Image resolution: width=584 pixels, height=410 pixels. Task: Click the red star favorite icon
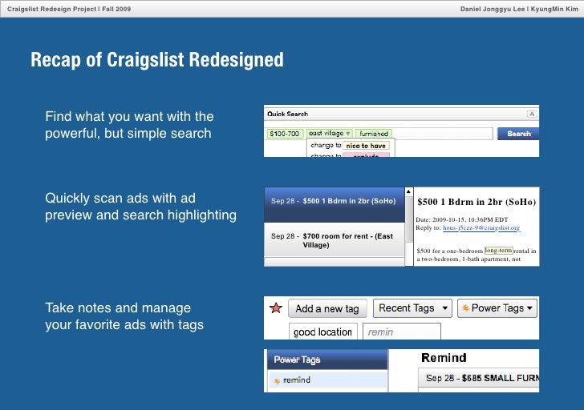(276, 307)
